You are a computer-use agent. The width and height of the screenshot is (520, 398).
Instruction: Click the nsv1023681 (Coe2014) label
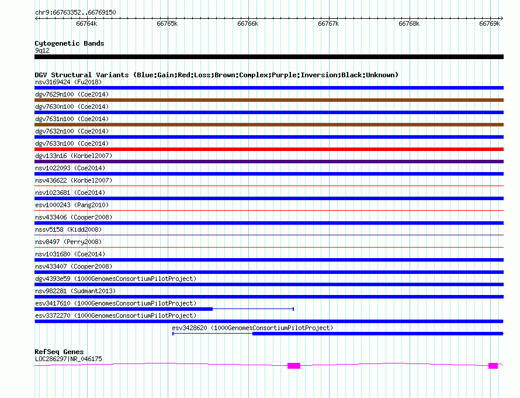point(70,193)
